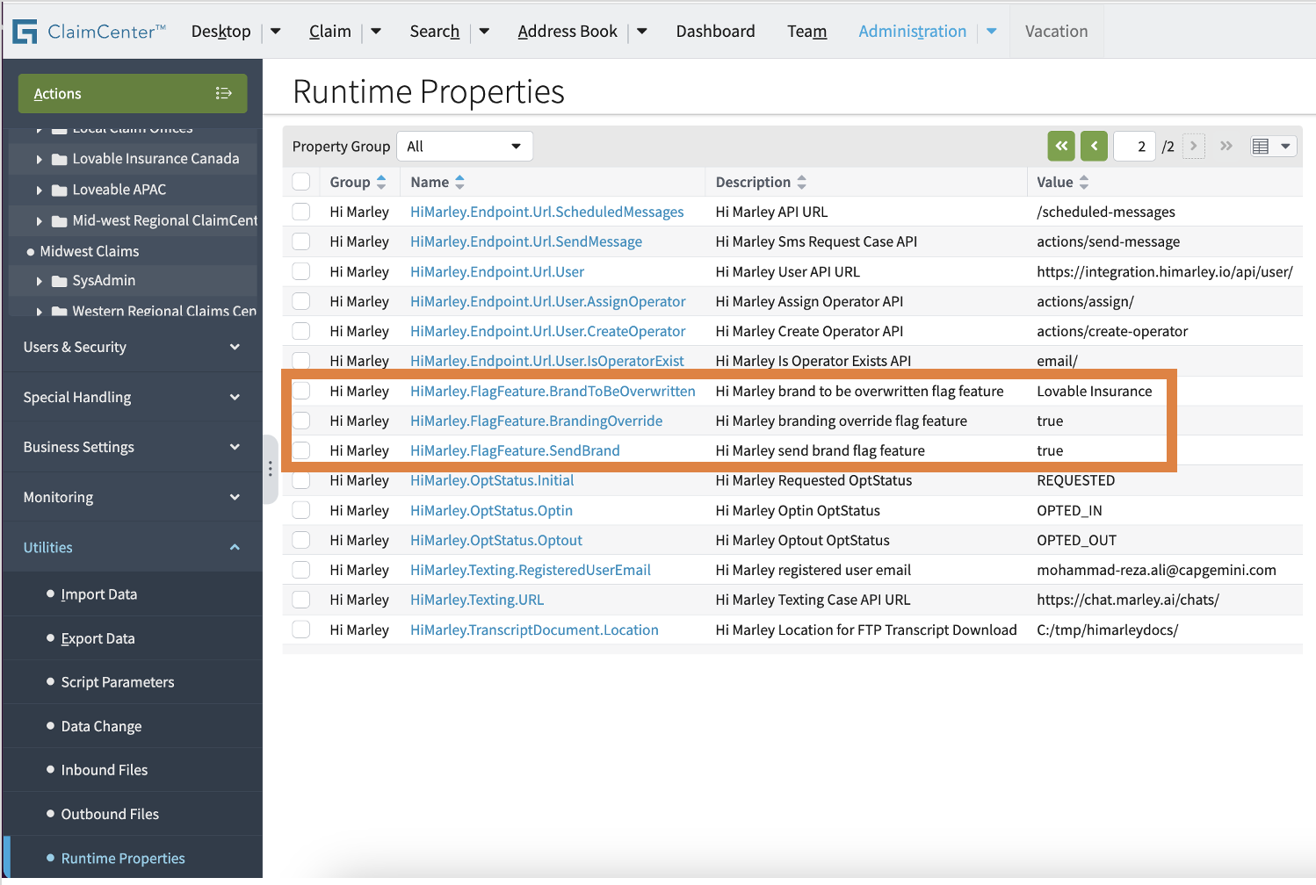This screenshot has width=1316, height=885.
Task: Open the Dashboard tab
Action: (x=715, y=32)
